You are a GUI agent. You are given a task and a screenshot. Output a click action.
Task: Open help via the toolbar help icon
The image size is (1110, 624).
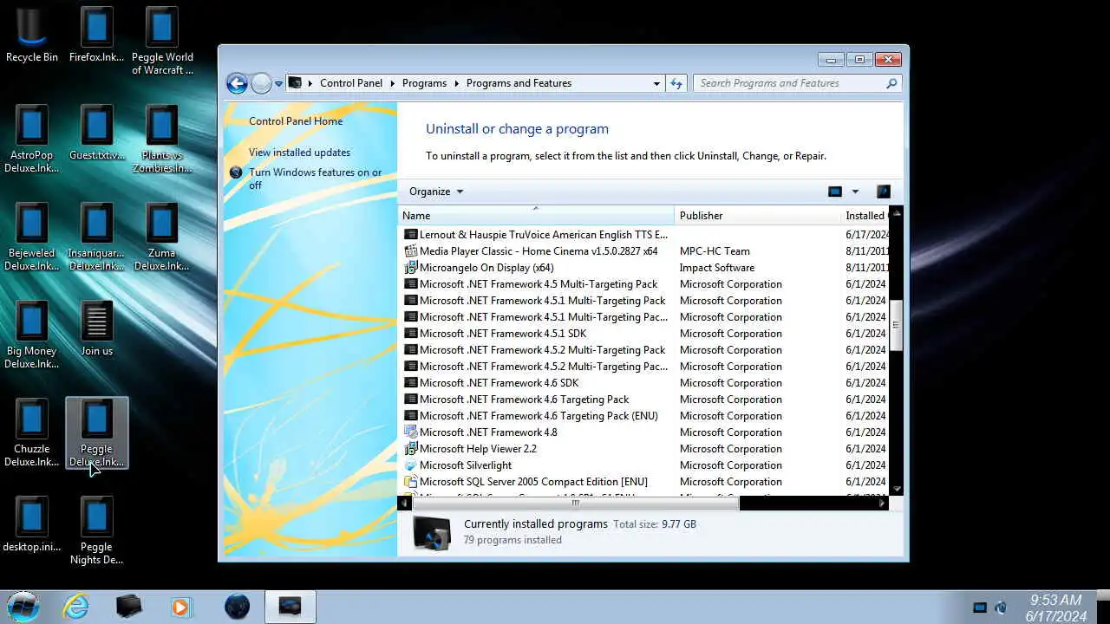[x=884, y=192]
